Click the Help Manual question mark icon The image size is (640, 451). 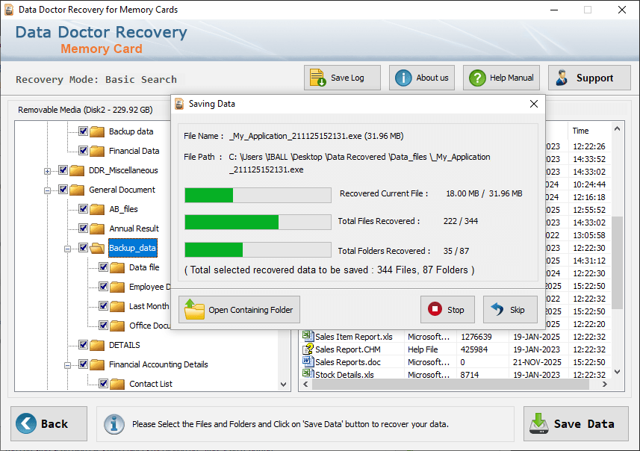point(477,78)
